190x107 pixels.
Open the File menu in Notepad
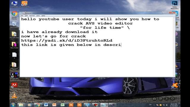pyautogui.click(x=22, y=16)
